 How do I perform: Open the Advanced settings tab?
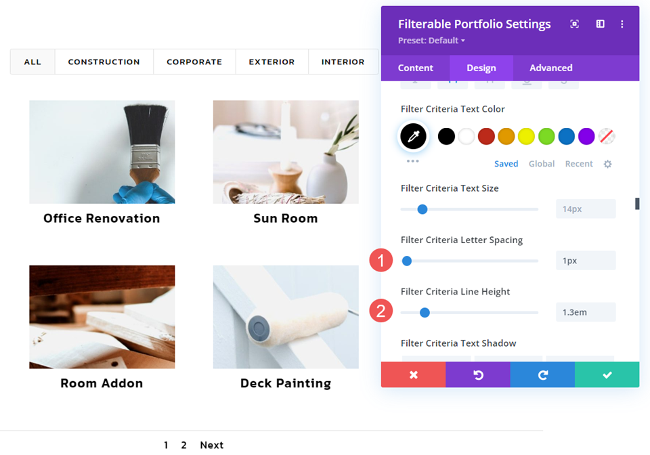pos(550,68)
